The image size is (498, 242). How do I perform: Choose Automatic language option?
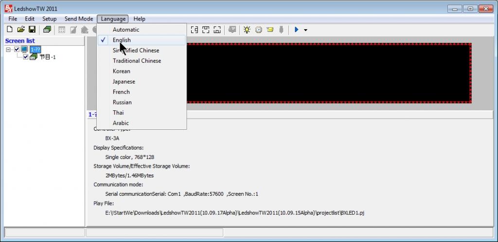[x=142, y=30]
